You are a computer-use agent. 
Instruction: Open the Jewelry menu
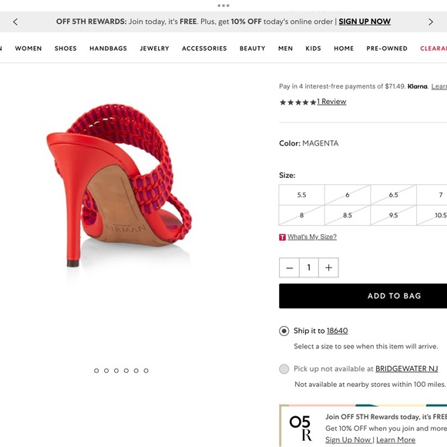point(154,49)
